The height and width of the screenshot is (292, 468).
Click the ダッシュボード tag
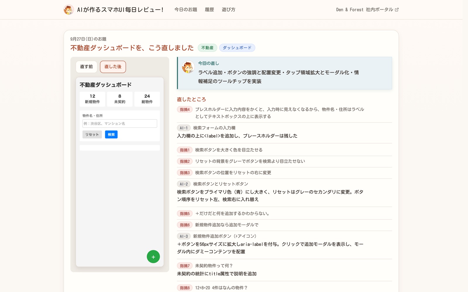pos(237,48)
